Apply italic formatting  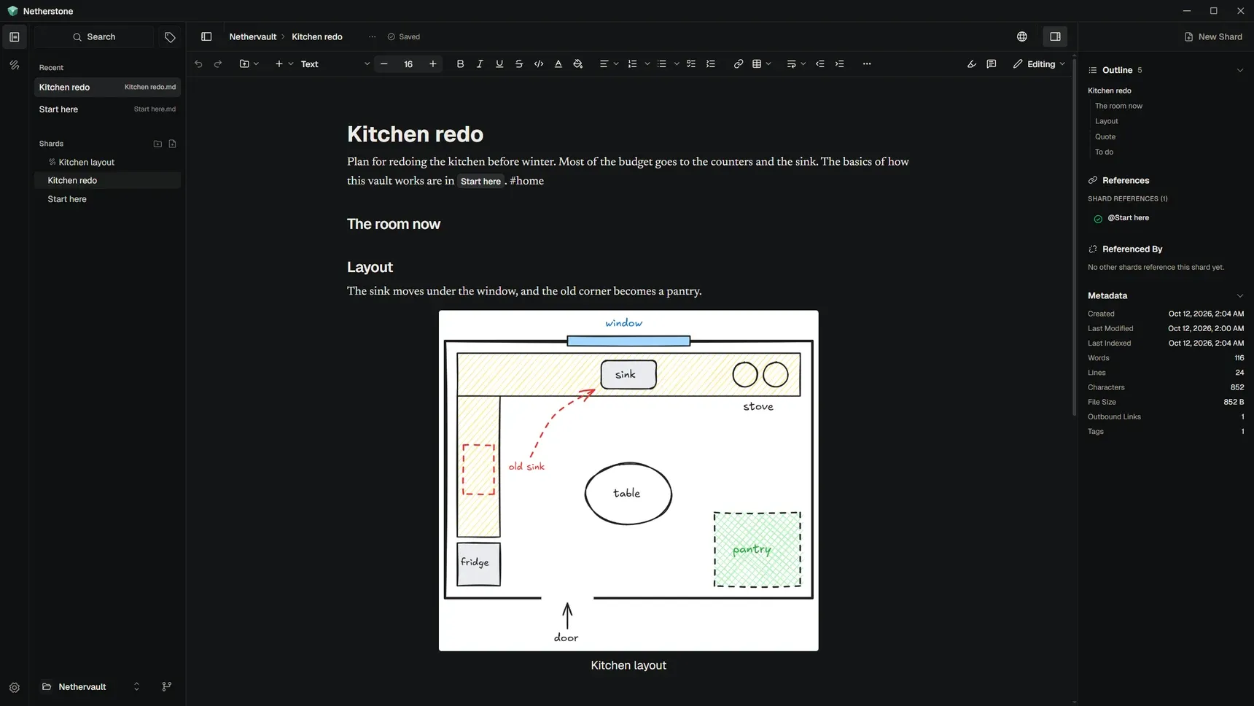480,64
